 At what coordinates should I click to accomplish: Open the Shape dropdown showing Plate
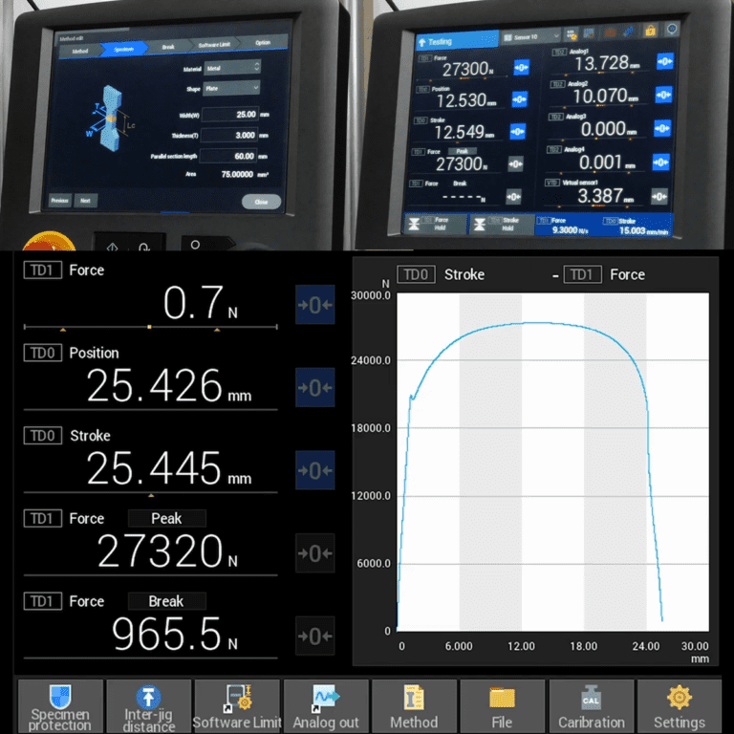pos(231,88)
